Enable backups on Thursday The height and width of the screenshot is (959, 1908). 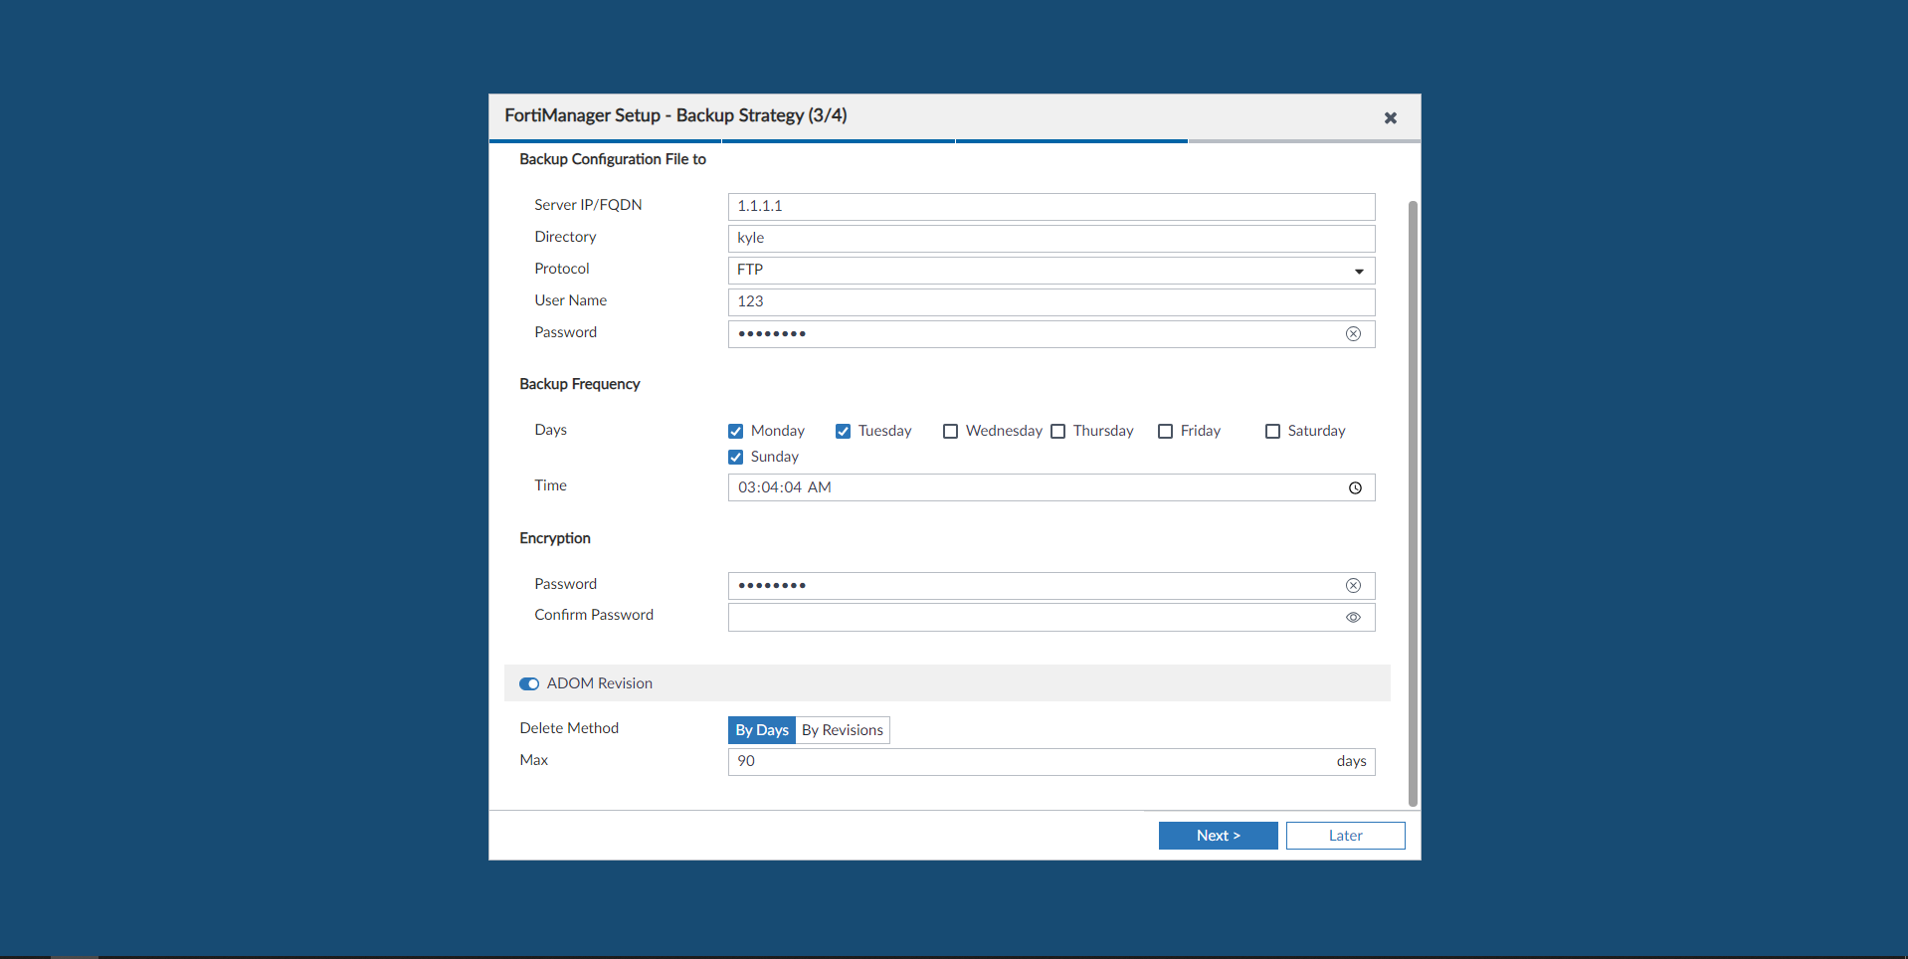click(1058, 431)
